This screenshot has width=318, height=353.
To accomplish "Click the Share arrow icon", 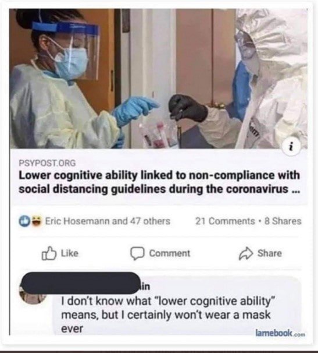I will pyautogui.click(x=246, y=253).
